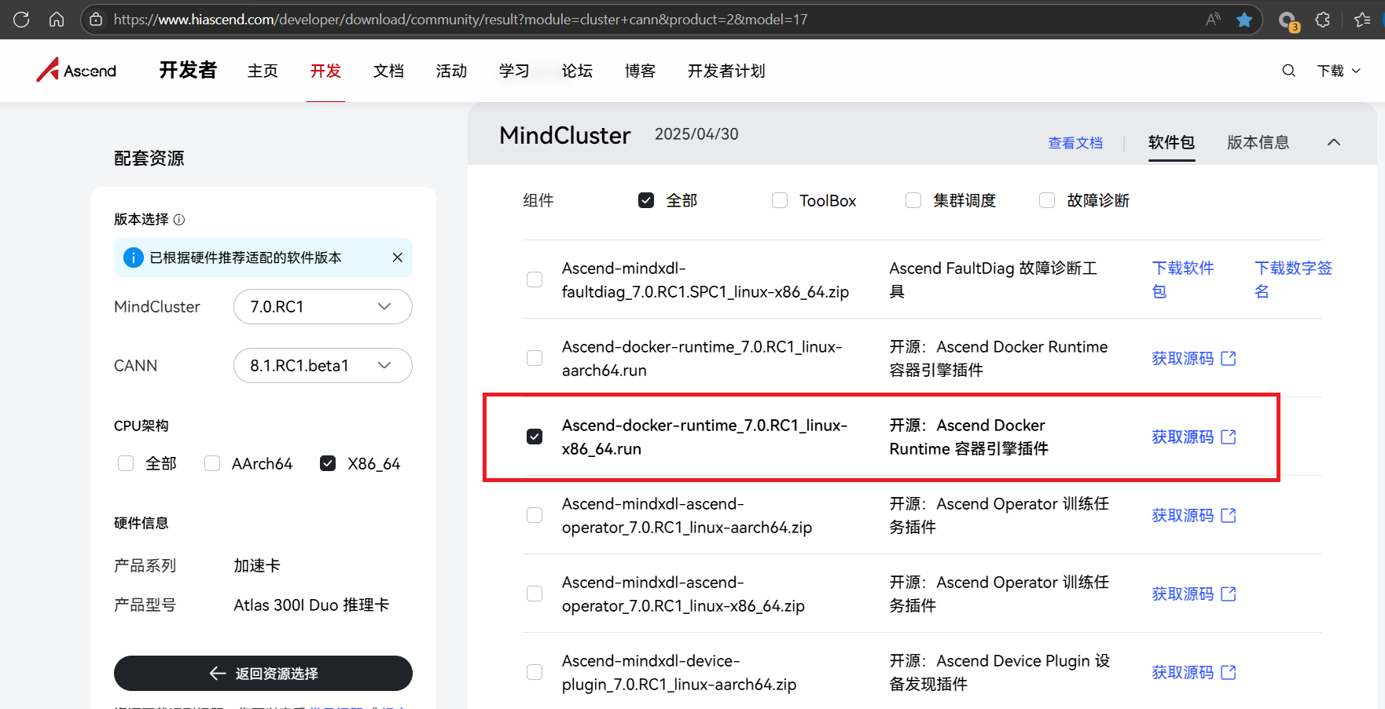Enable the ToolBox component filter
The width and height of the screenshot is (1385, 709).
point(780,201)
